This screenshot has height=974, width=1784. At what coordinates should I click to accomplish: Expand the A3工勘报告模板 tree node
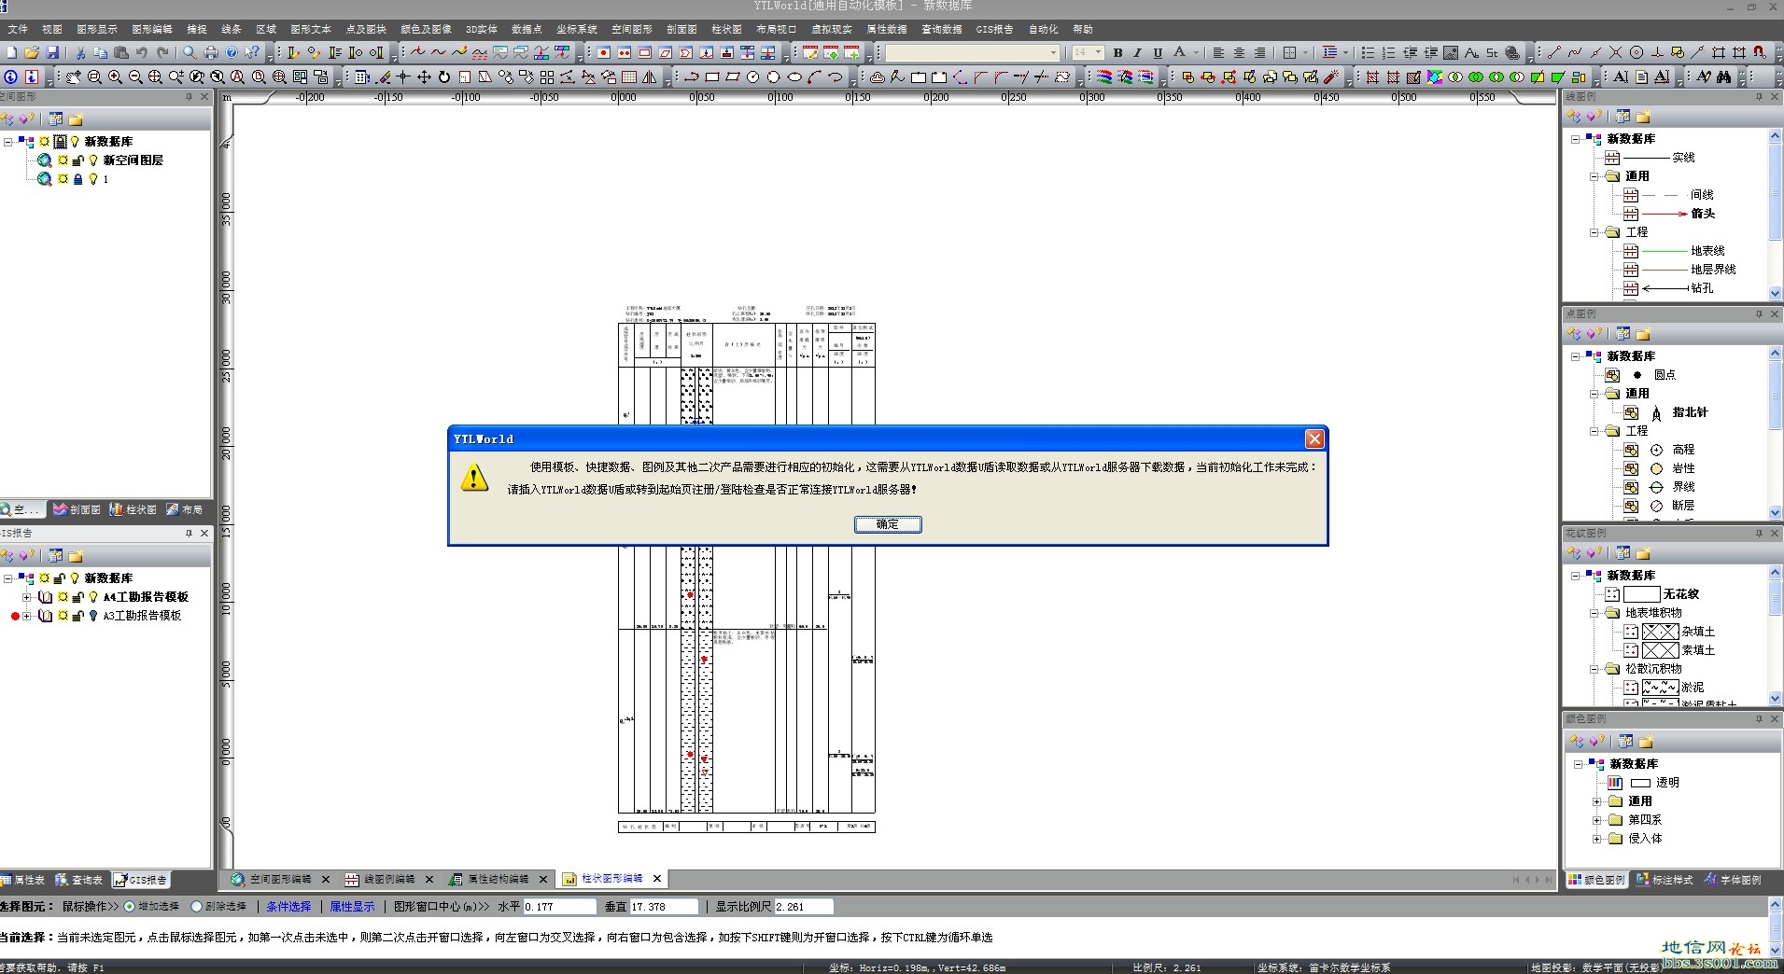[26, 616]
